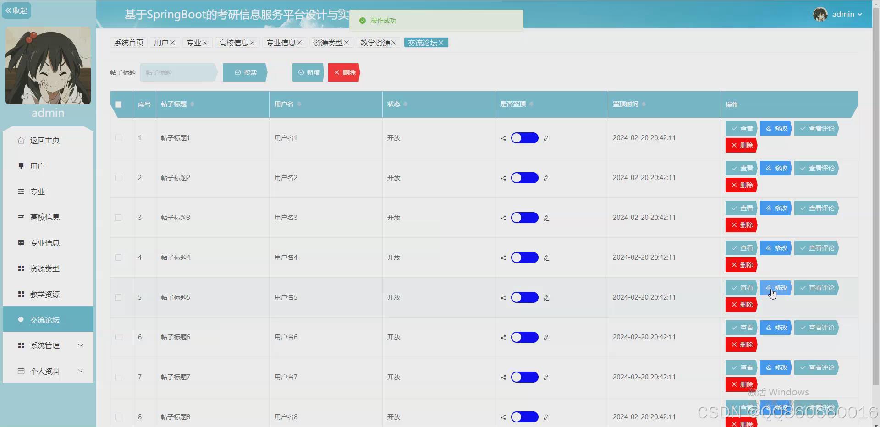Sort by 用户名 column sort arrows
The width and height of the screenshot is (880, 427).
pos(299,104)
